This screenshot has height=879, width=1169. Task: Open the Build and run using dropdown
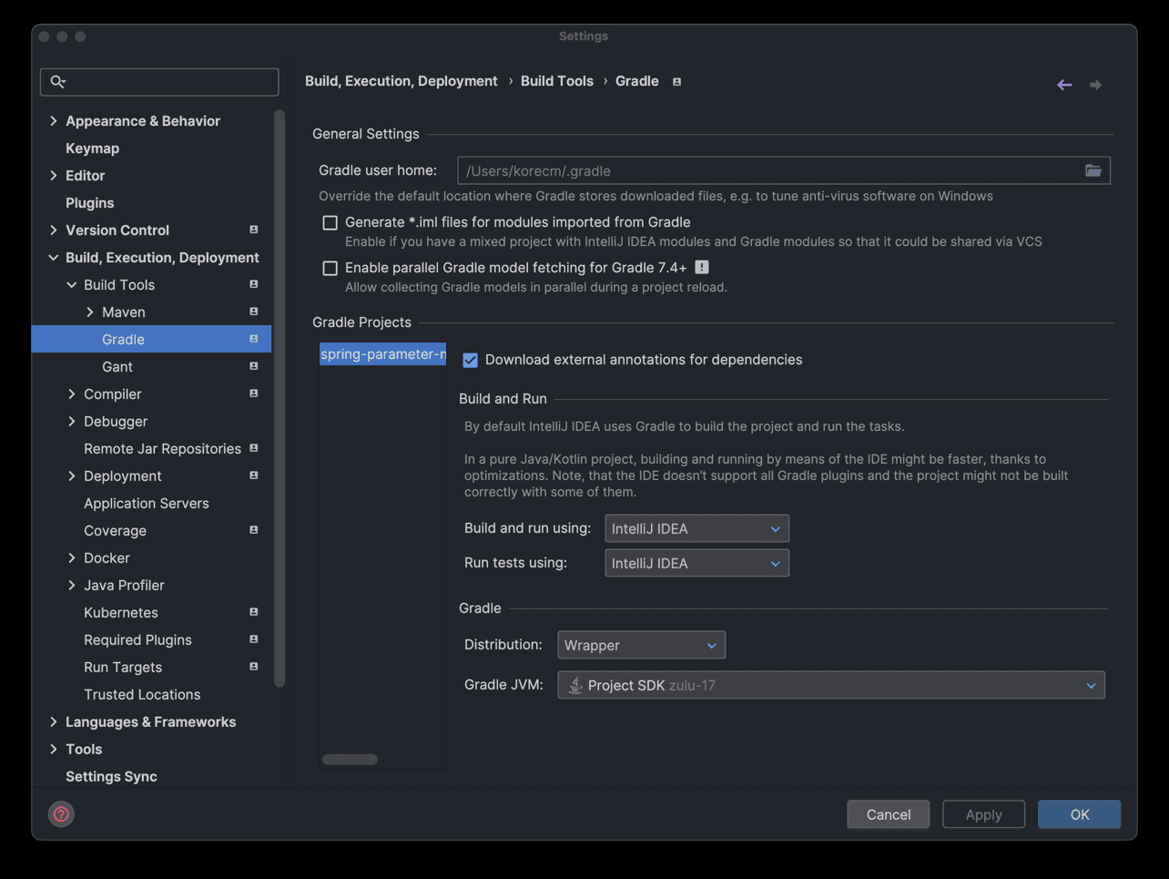696,528
